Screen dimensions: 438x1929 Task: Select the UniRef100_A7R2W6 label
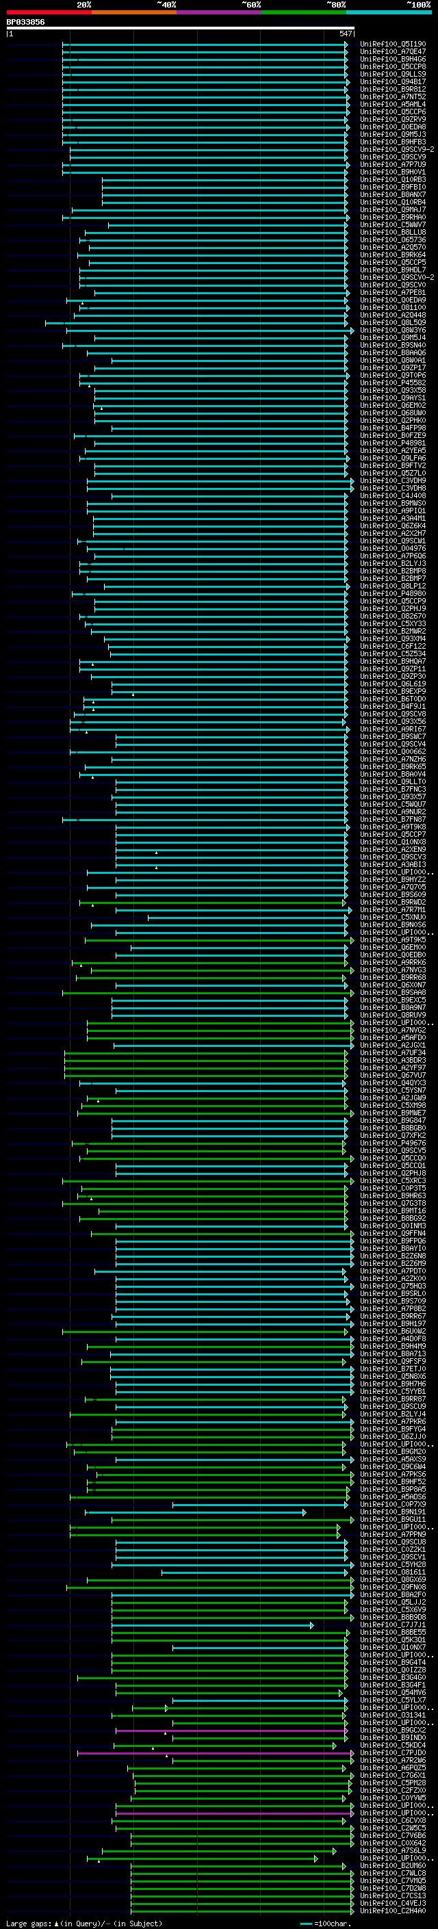tap(392, 1760)
